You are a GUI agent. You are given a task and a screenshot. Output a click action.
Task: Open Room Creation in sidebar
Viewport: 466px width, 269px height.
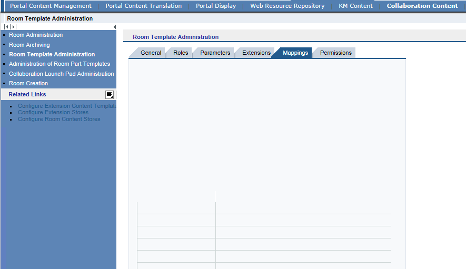point(28,83)
